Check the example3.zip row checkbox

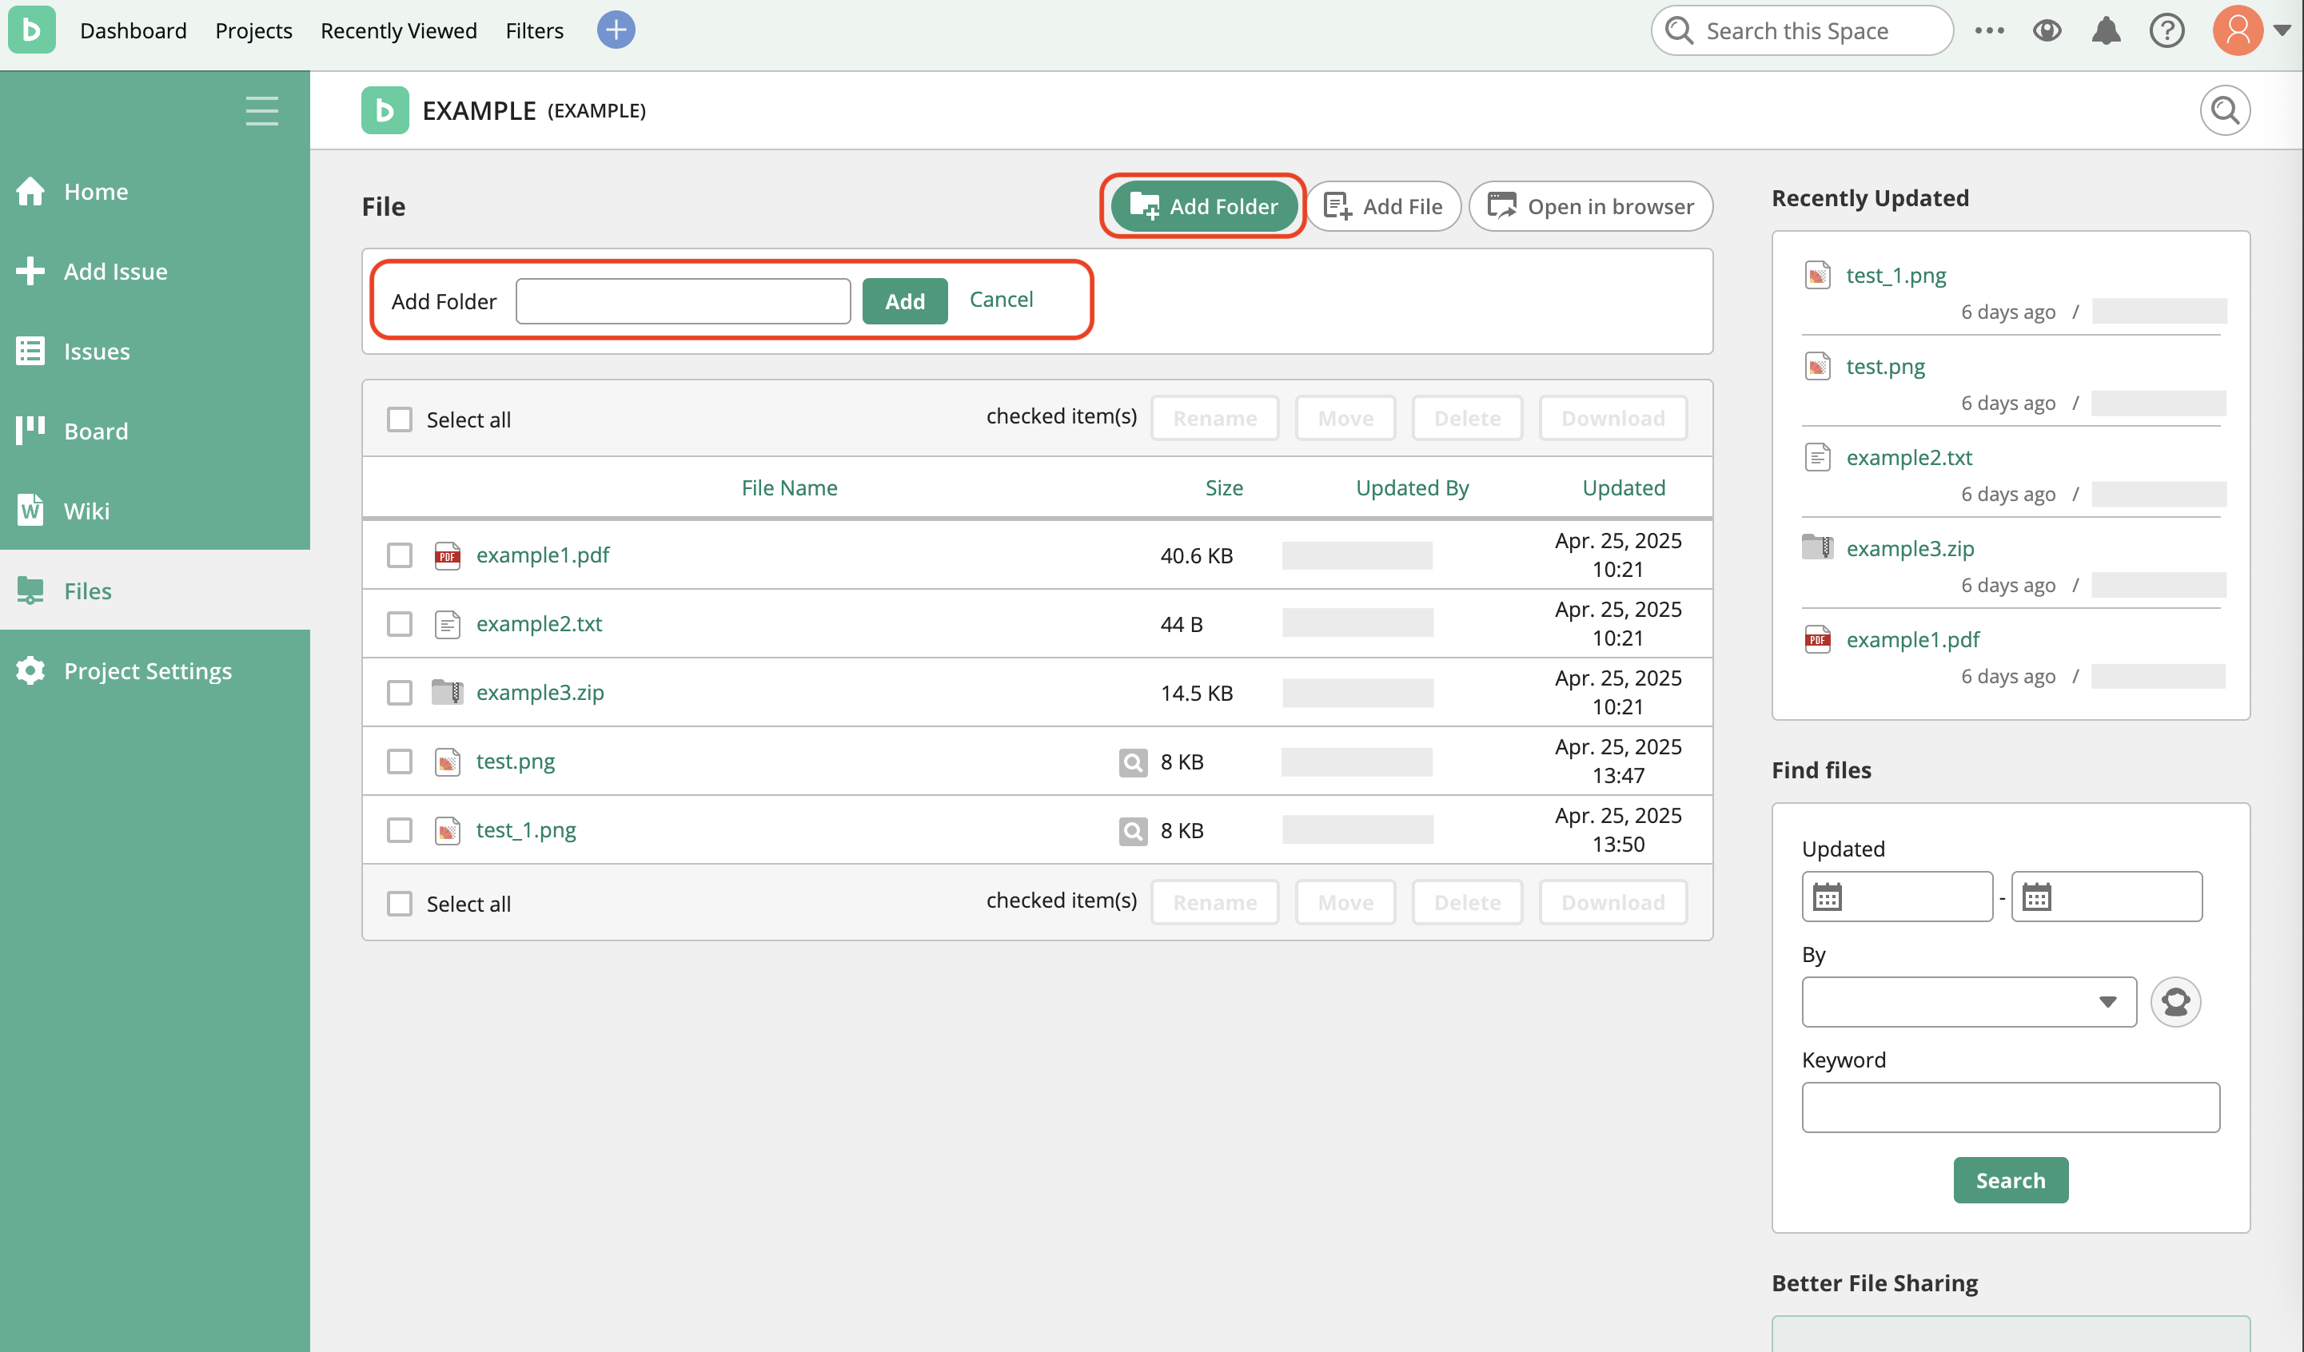click(400, 692)
